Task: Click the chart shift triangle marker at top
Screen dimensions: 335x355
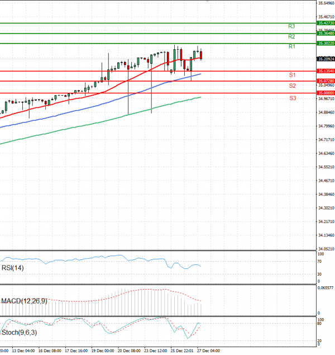Action: click(208, 2)
